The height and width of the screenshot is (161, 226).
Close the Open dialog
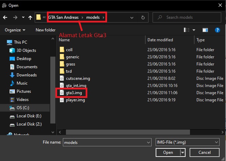coord(220,5)
